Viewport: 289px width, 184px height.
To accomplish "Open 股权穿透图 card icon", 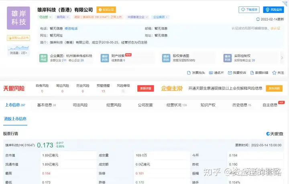I will [166, 58].
